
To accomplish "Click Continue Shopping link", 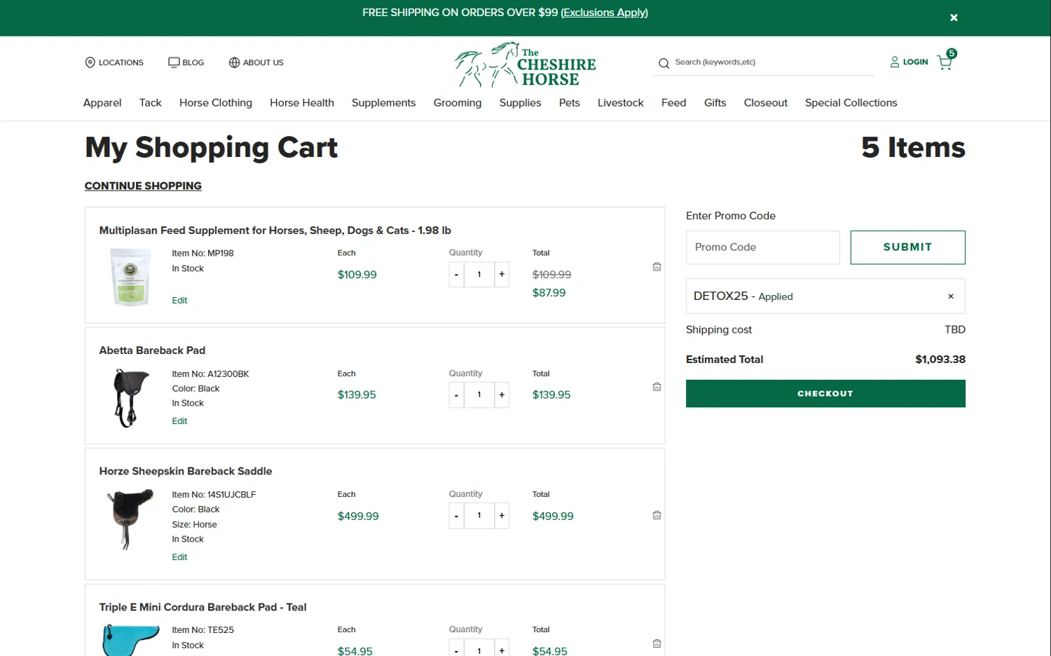I will point(143,186).
